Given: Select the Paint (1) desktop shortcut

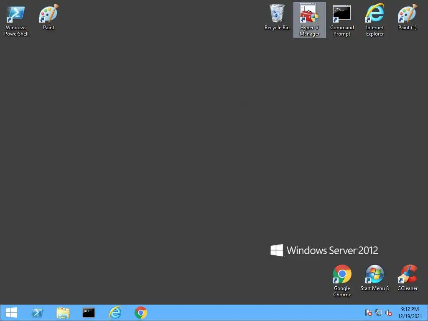Looking at the screenshot, I should tap(407, 17).
